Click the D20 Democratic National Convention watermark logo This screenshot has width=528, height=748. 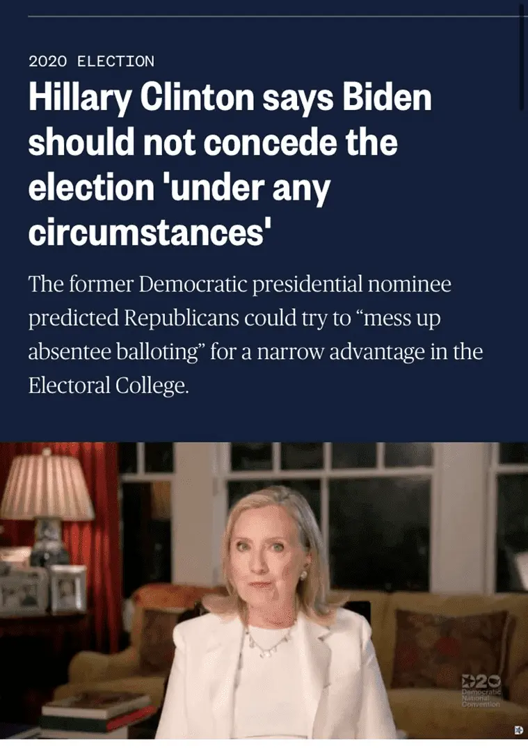[x=481, y=691]
